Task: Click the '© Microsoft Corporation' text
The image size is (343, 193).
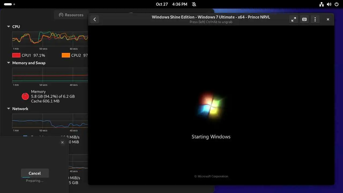Action: point(211,176)
